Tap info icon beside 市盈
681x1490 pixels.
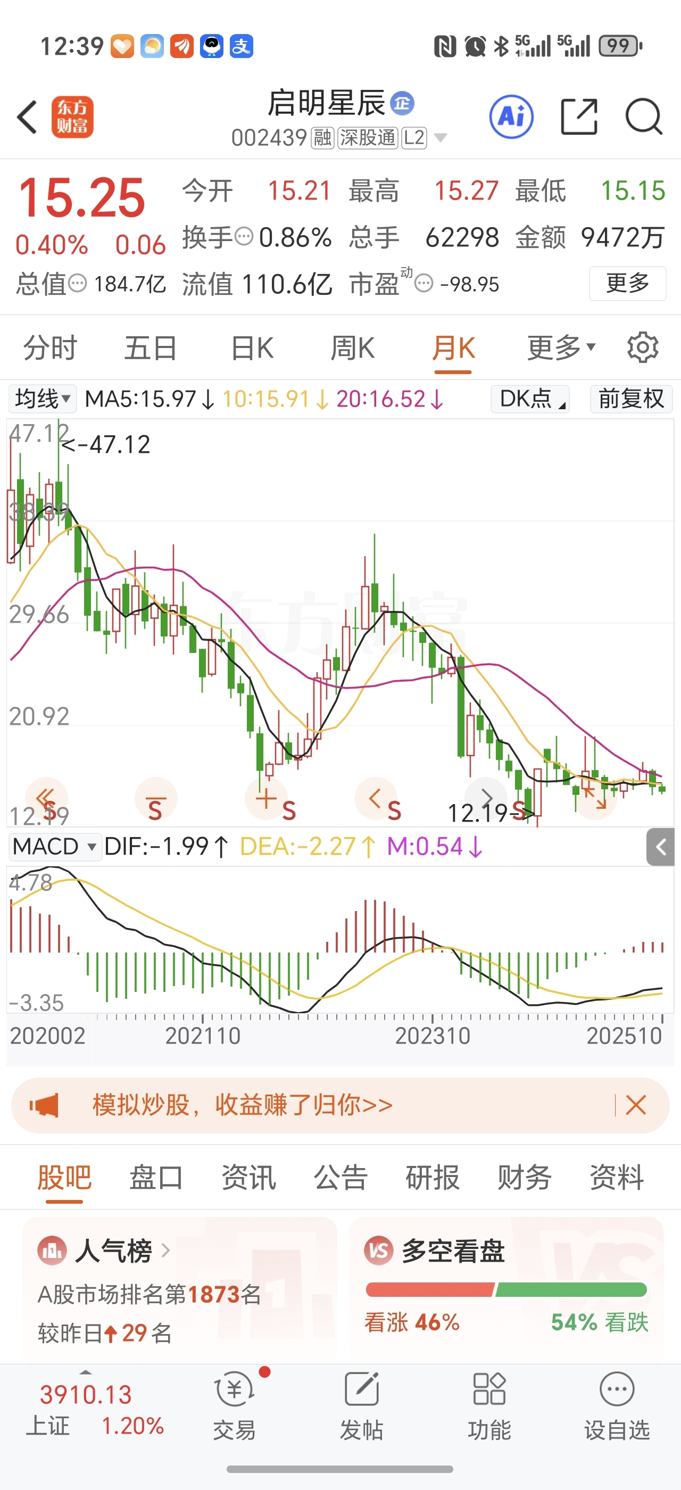423,284
